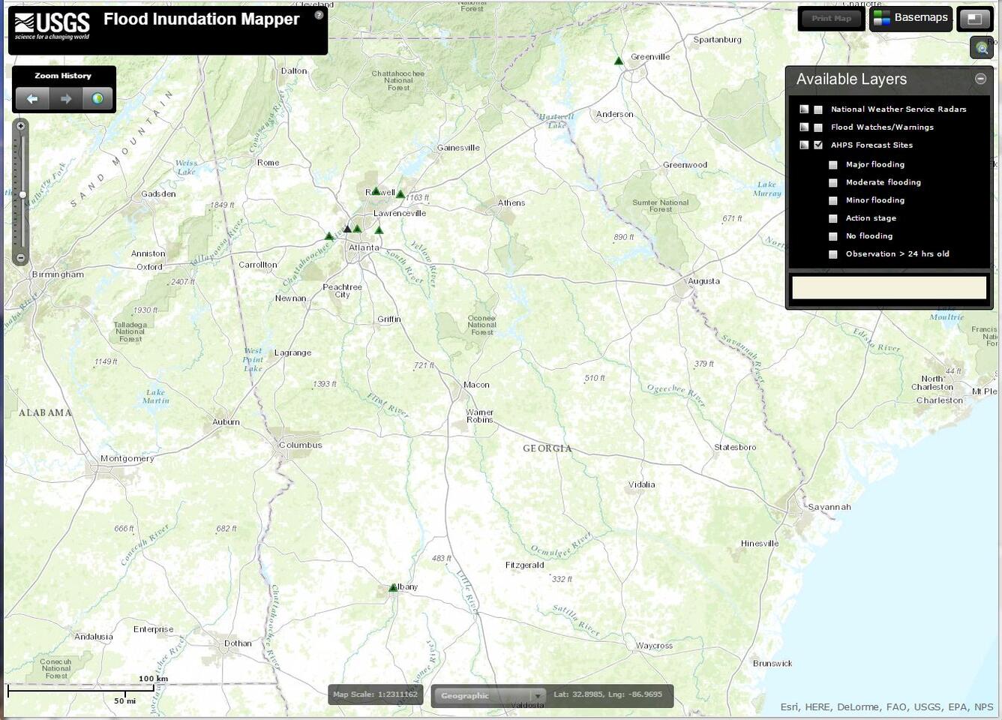This screenshot has width=1002, height=720.
Task: Open the Basemaps picker
Action: [x=911, y=18]
